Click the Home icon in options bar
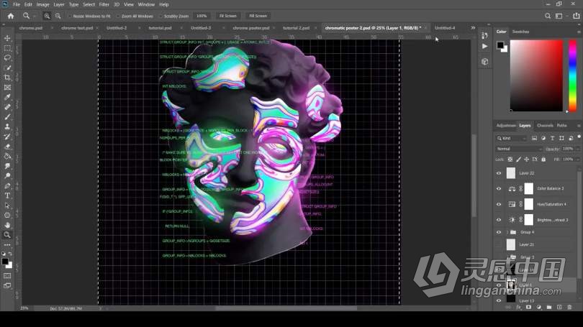The image size is (583, 327). 10,15
